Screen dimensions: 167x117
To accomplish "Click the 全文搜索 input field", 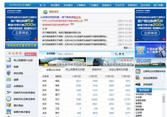I will pos(84,54).
